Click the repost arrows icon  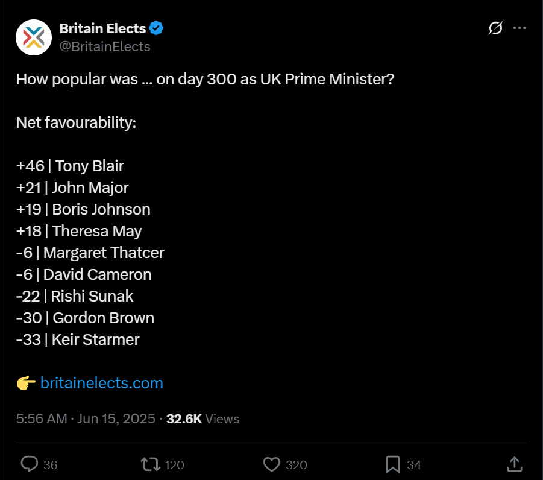[x=150, y=464]
